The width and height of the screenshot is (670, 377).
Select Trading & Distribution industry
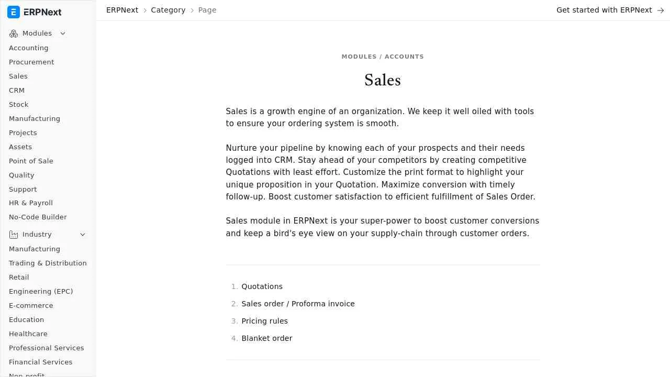[x=48, y=263]
